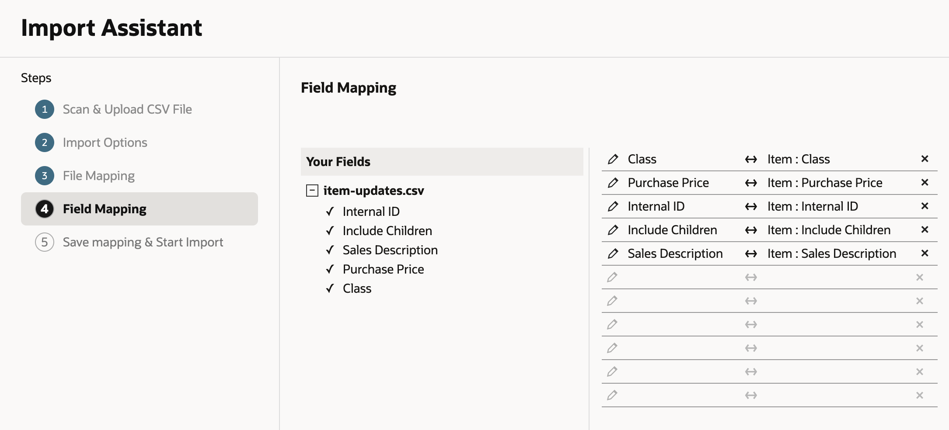Collapse the item-updates.csv tree node

tap(312, 191)
